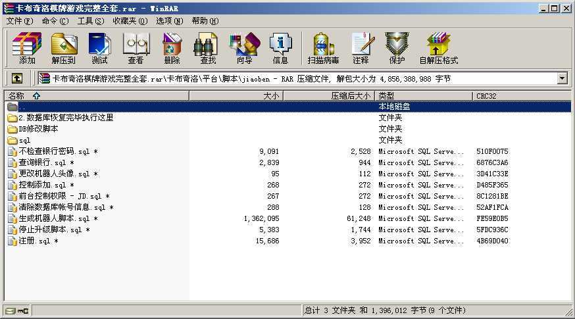Select file 控制添加.sql
The width and height of the screenshot is (575, 319).
coord(41,185)
